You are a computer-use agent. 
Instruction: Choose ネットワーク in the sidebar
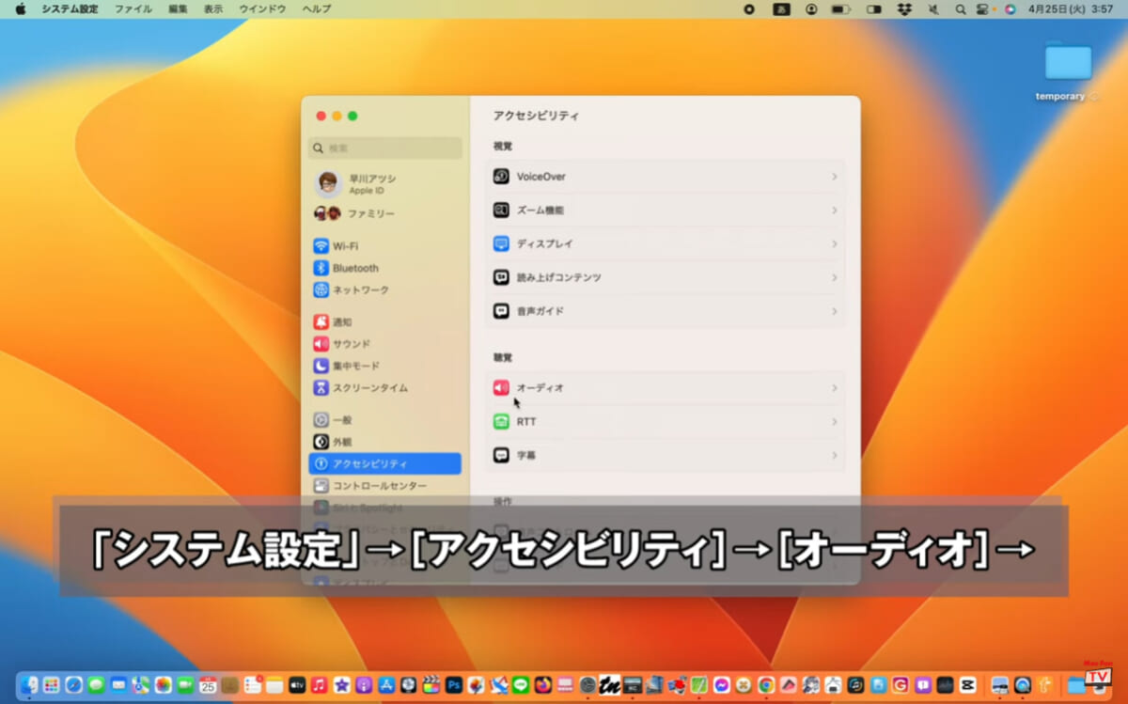(x=385, y=289)
